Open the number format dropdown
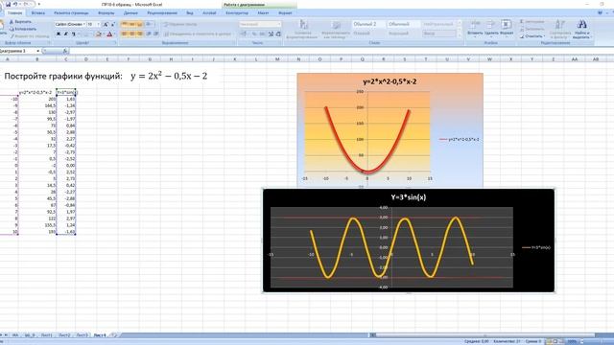The height and width of the screenshot is (345, 614). click(279, 24)
